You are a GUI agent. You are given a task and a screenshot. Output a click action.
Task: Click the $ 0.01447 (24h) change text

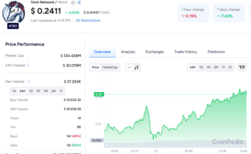click(96, 13)
